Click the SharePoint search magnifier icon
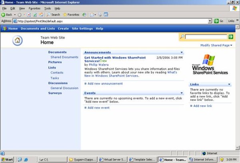The width and height of the screenshot is (240, 163). click(182, 37)
